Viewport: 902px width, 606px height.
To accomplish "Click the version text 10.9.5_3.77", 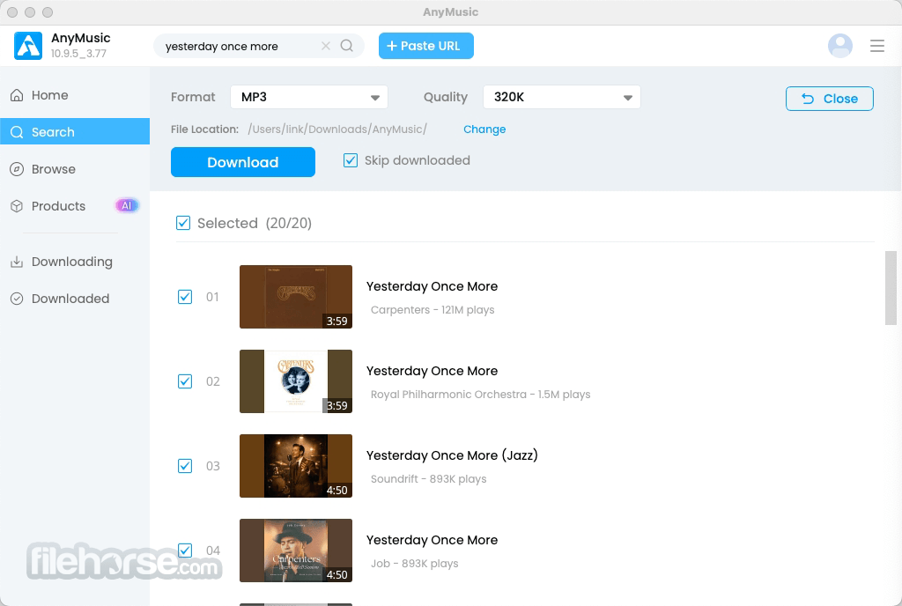I will (78, 54).
